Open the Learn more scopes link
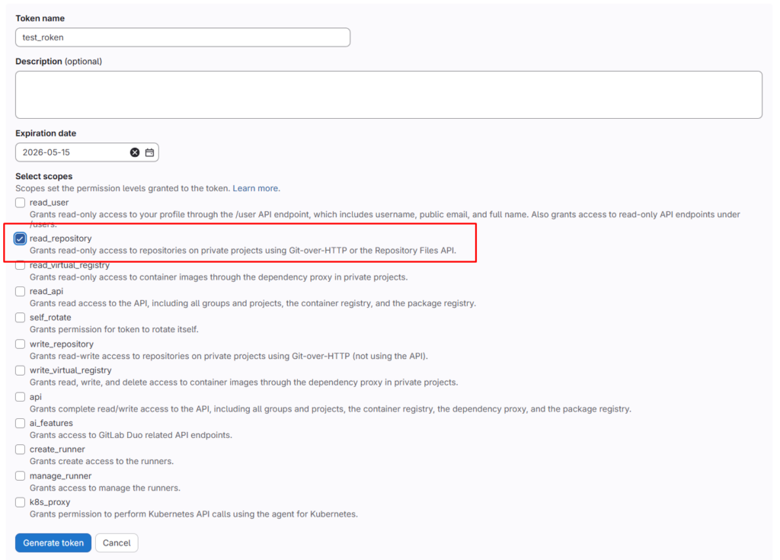780x560 pixels. point(255,188)
